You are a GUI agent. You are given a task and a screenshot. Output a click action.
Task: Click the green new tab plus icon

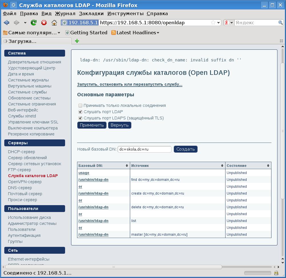(77, 41)
